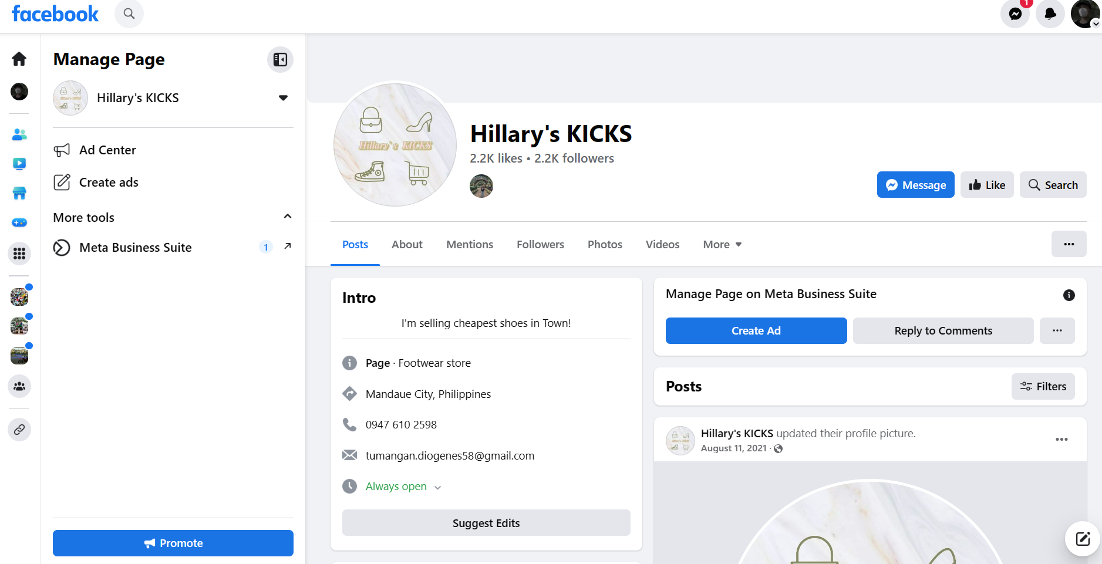Collapse the More tools section

(288, 217)
